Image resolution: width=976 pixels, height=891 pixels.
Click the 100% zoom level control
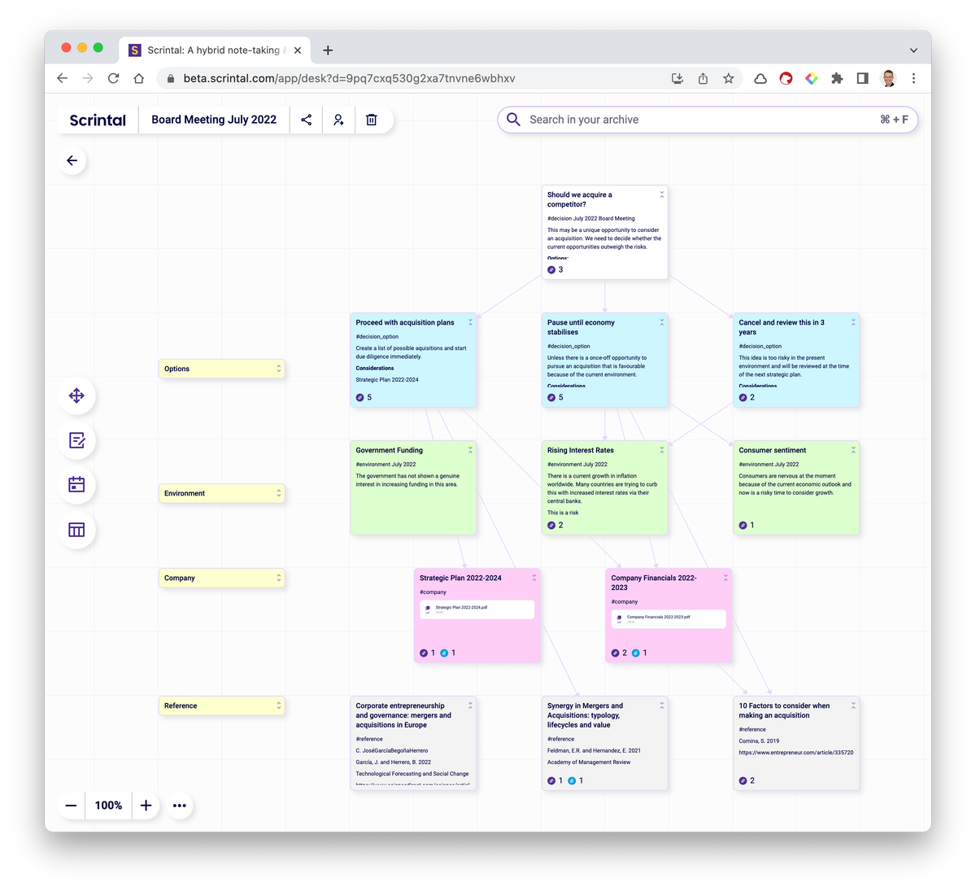pyautogui.click(x=108, y=805)
